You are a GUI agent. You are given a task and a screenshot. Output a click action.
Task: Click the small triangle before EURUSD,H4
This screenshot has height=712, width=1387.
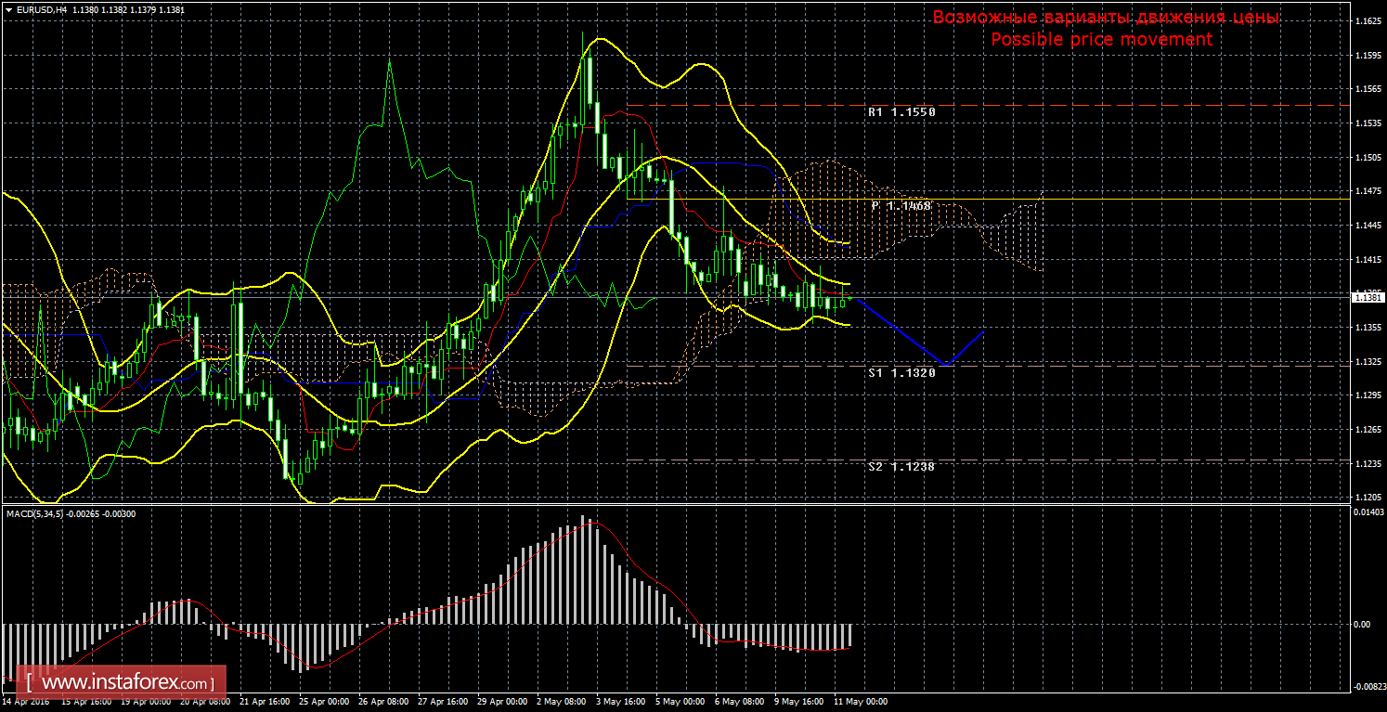pyautogui.click(x=7, y=8)
